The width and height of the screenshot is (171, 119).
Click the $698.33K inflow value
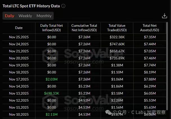pyautogui.click(x=51, y=93)
